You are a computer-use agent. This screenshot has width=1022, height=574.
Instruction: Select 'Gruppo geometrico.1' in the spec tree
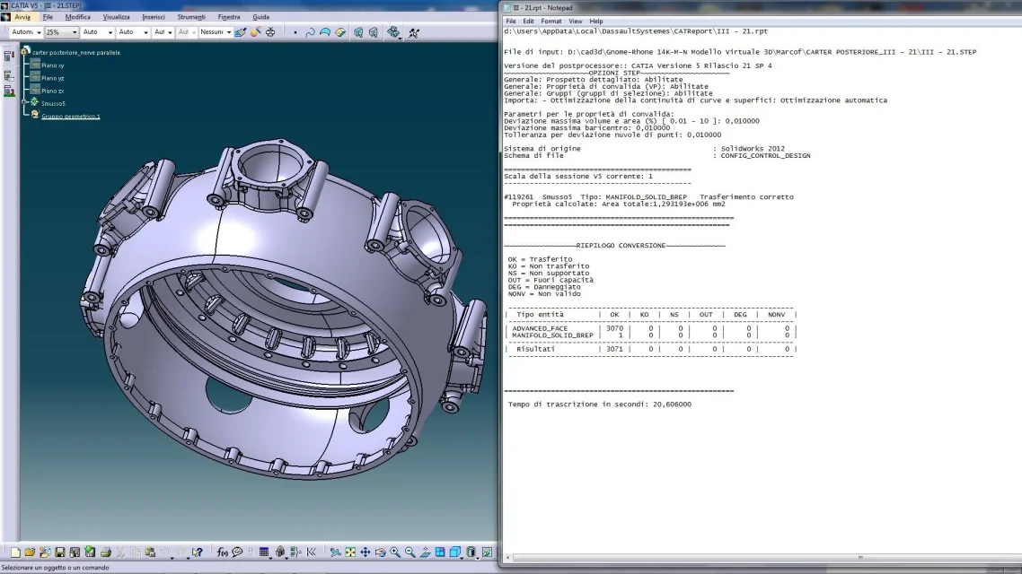[70, 116]
